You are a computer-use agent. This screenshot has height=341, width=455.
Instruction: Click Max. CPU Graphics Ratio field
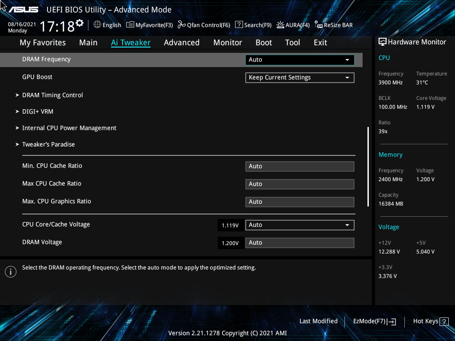(x=300, y=202)
